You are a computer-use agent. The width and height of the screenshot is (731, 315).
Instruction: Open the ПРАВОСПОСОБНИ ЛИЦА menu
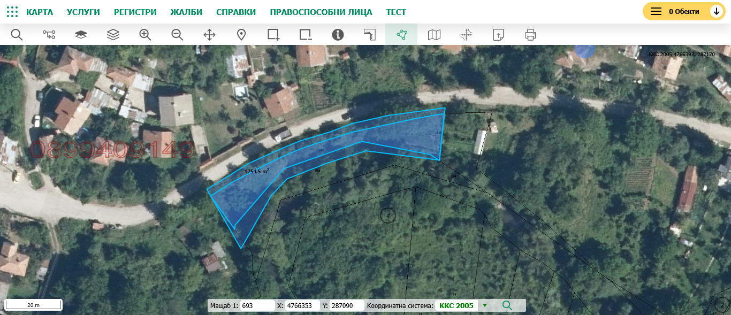tap(321, 12)
